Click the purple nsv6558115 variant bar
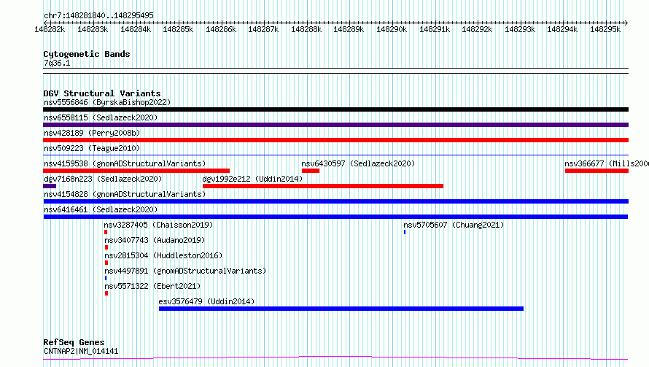Screen dimensions: 649x367 click(335, 125)
